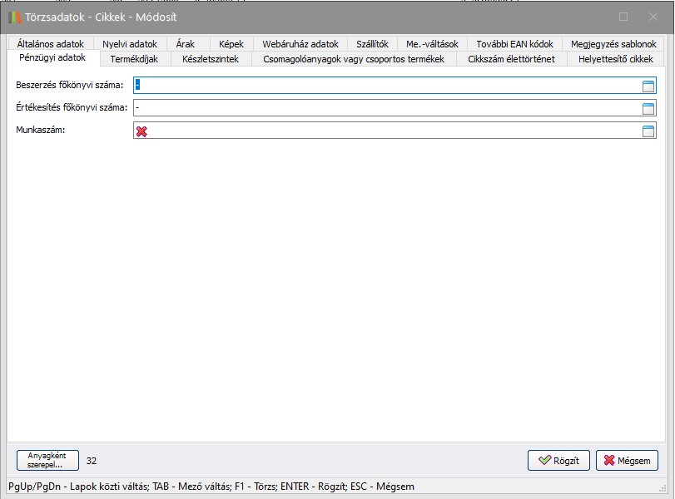Select the Árak tab

186,44
